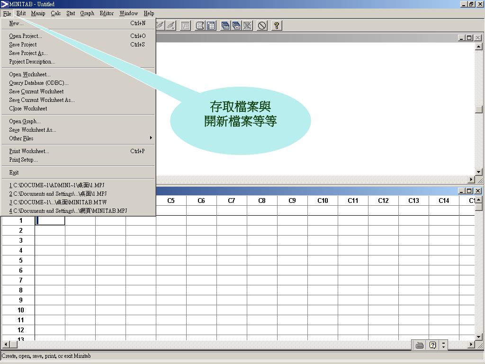Screen dimensions: 485x364
Task: Click the Manage Graphs toolbar icon
Action: point(237,26)
